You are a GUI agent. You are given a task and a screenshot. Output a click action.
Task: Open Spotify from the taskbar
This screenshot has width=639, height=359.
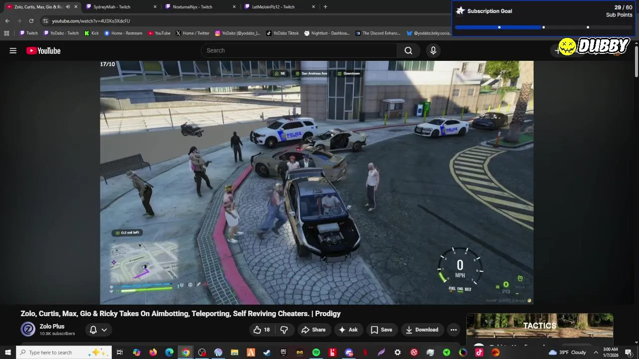316,353
